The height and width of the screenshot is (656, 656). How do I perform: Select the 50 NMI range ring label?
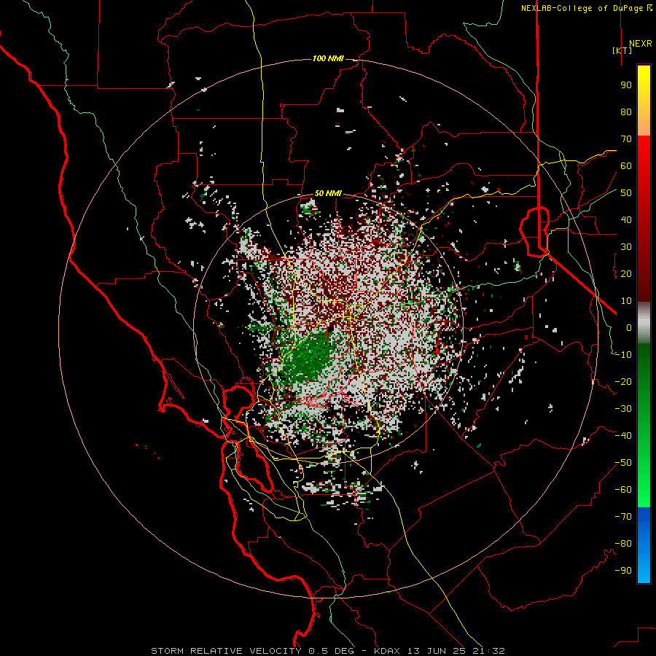[328, 193]
